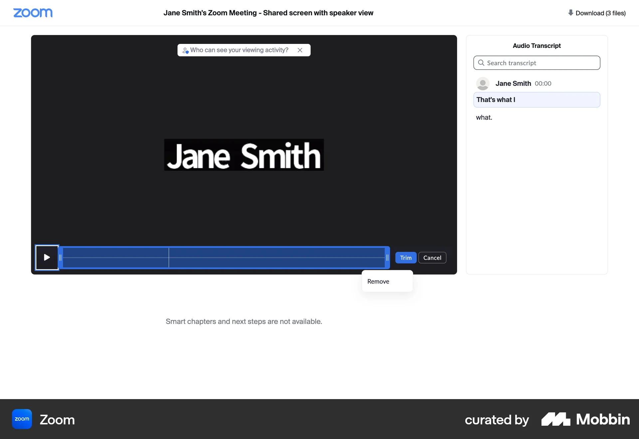This screenshot has width=639, height=439.
Task: Click the transcript timestamp 00:00
Action: coord(543,83)
